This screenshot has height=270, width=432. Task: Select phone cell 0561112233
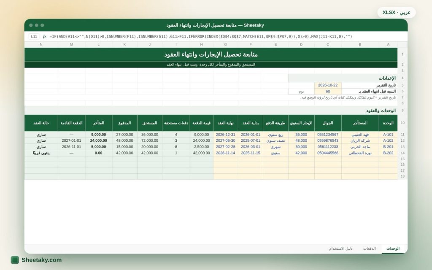click(327, 147)
